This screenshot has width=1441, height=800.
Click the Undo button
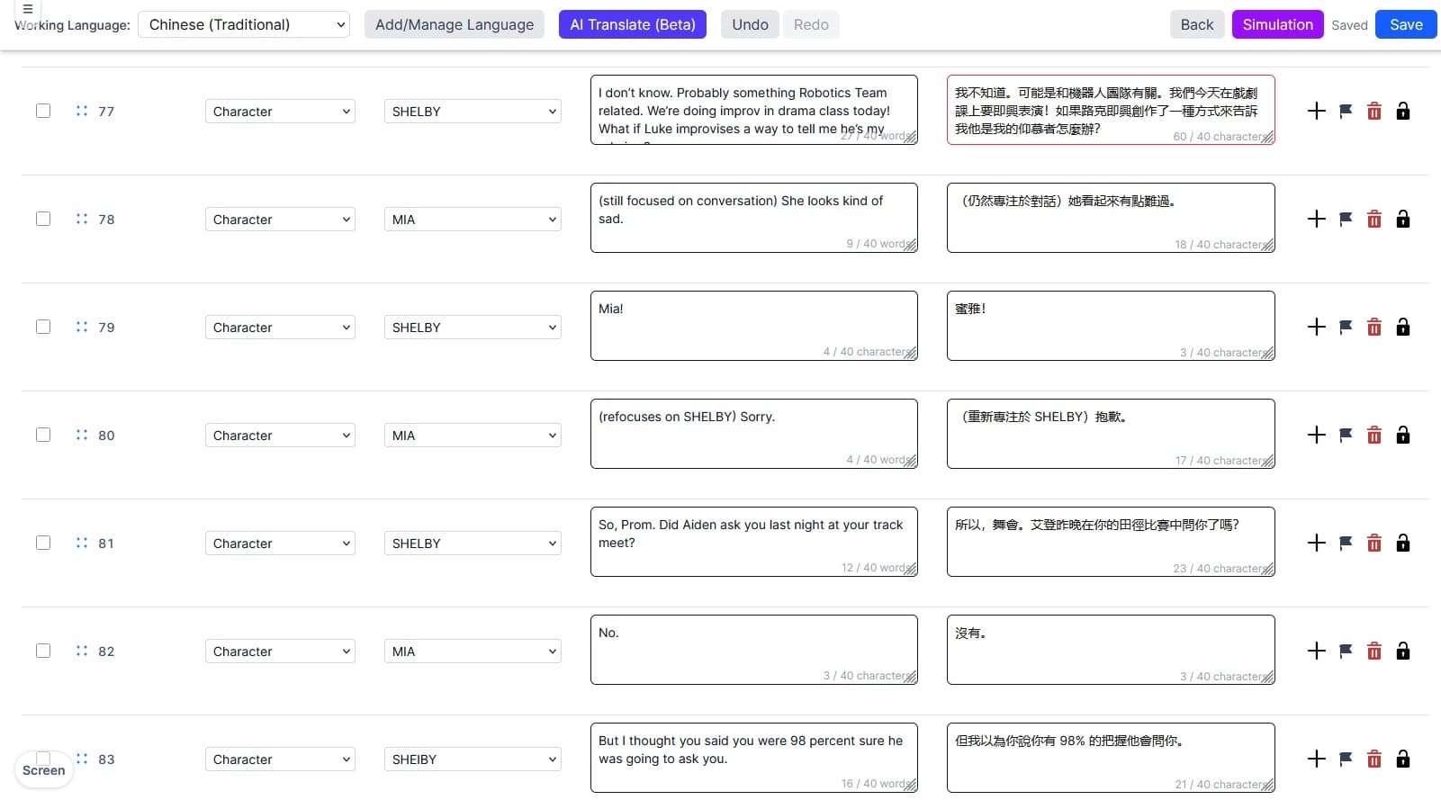point(750,24)
